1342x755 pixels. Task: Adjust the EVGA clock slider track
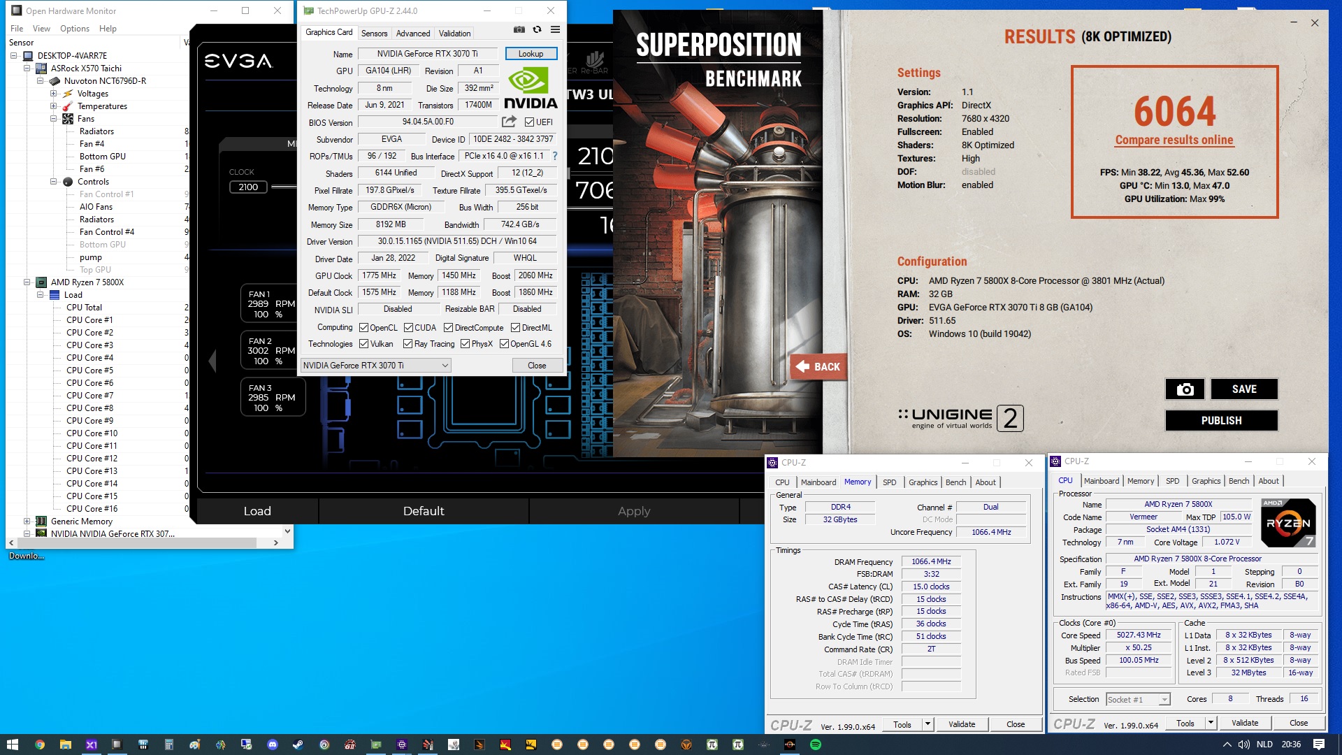(x=284, y=187)
